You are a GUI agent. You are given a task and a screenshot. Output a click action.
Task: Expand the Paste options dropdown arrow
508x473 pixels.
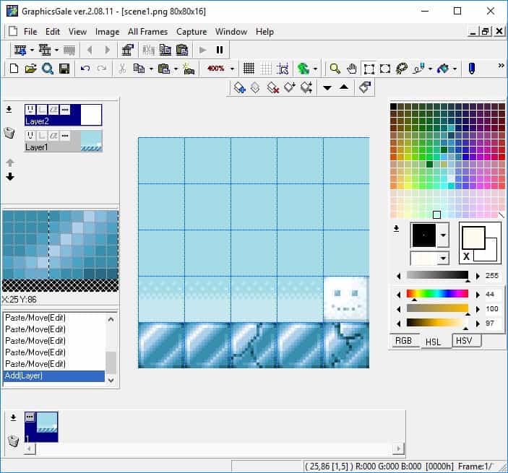click(x=176, y=69)
